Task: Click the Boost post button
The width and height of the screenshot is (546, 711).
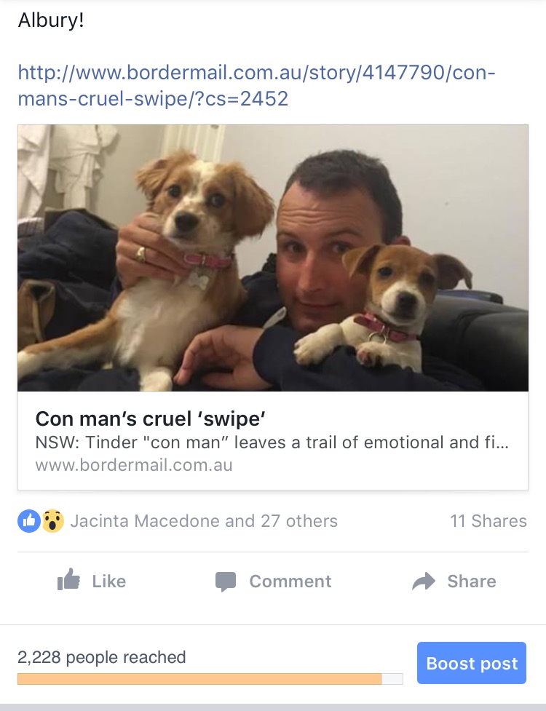Action: click(472, 663)
